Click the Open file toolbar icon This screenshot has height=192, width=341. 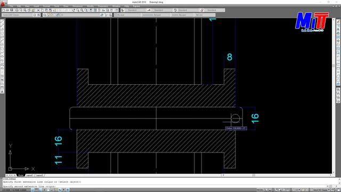tap(8, 10)
